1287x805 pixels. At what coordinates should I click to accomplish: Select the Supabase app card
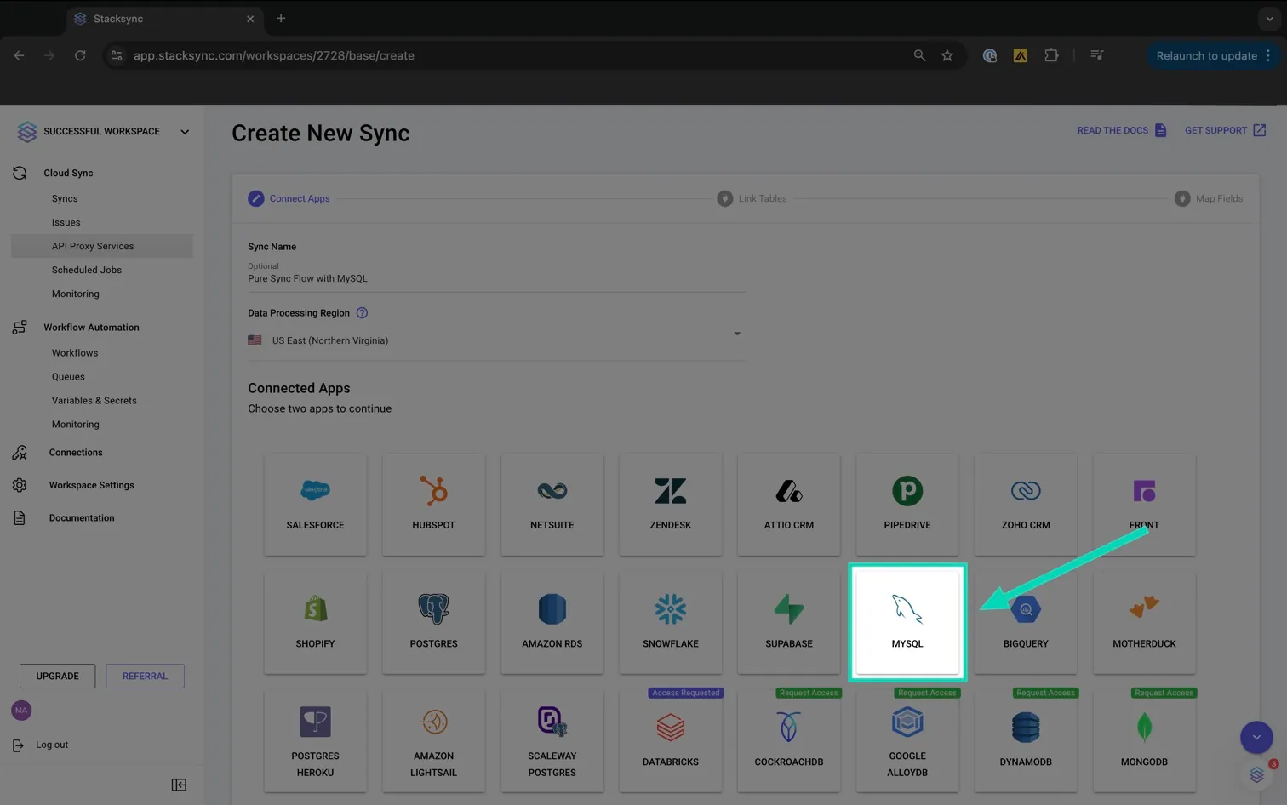788,623
